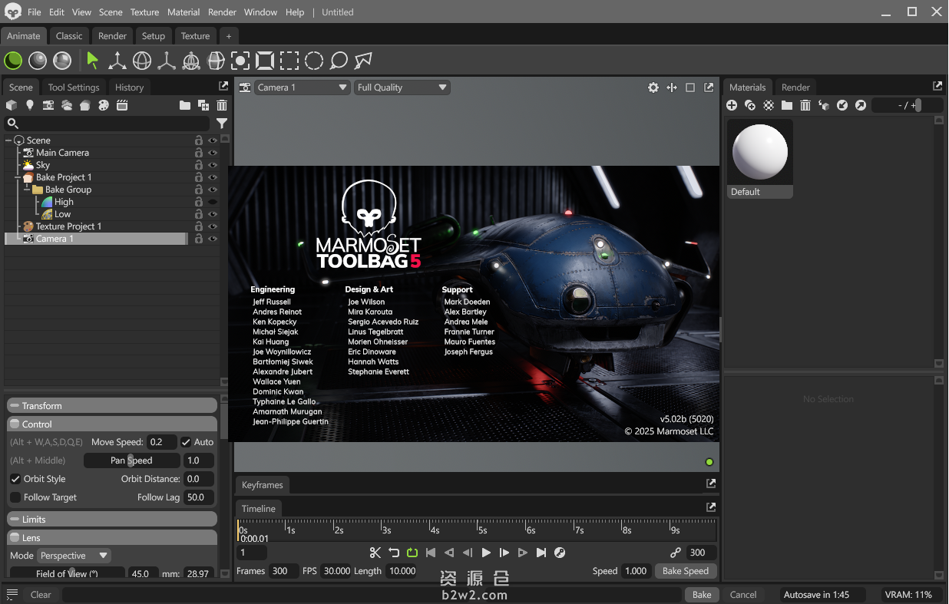Click the filter funnel icon in Scene panel

point(222,124)
